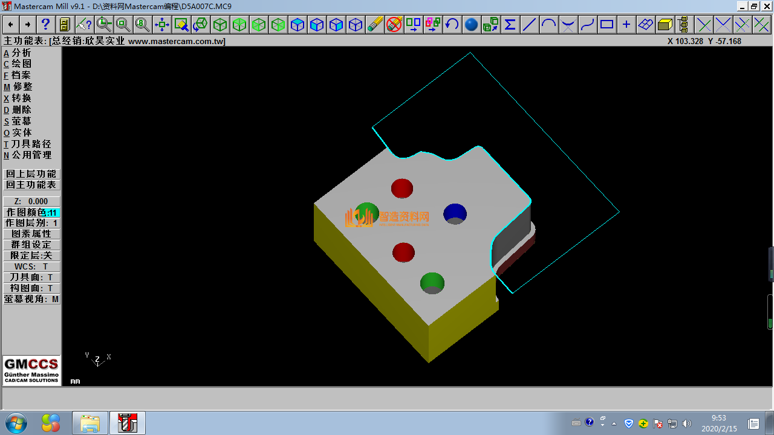The height and width of the screenshot is (435, 774).
Task: Toggle 刀具面 tool plane setting
Action: pos(31,277)
